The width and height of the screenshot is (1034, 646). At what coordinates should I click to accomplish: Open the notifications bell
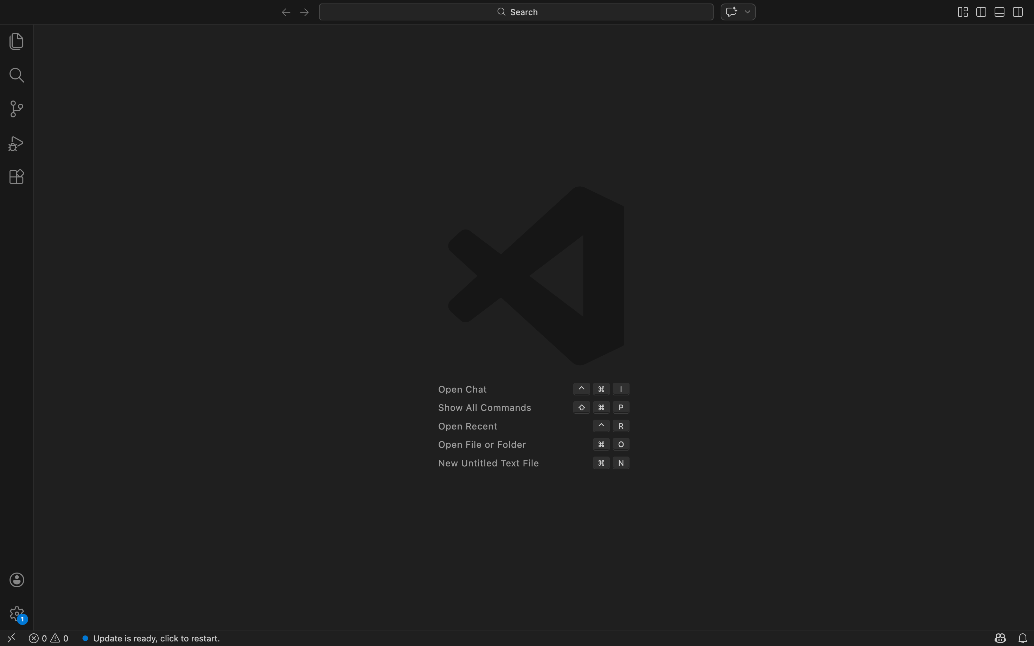pos(1022,638)
